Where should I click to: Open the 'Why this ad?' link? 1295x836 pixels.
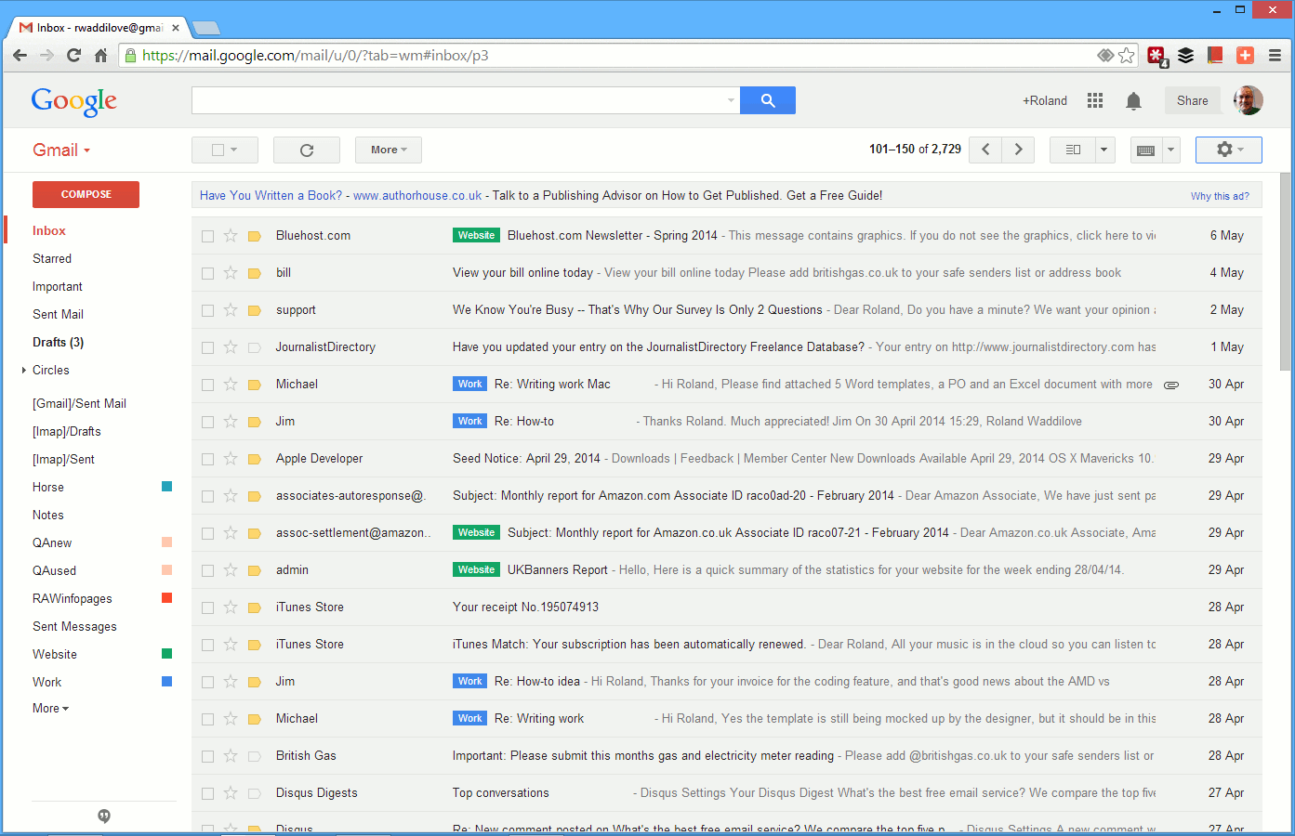pos(1219,196)
